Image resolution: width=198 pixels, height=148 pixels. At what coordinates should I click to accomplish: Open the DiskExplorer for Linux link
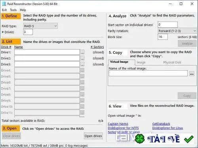pyautogui.click(x=168, y=128)
